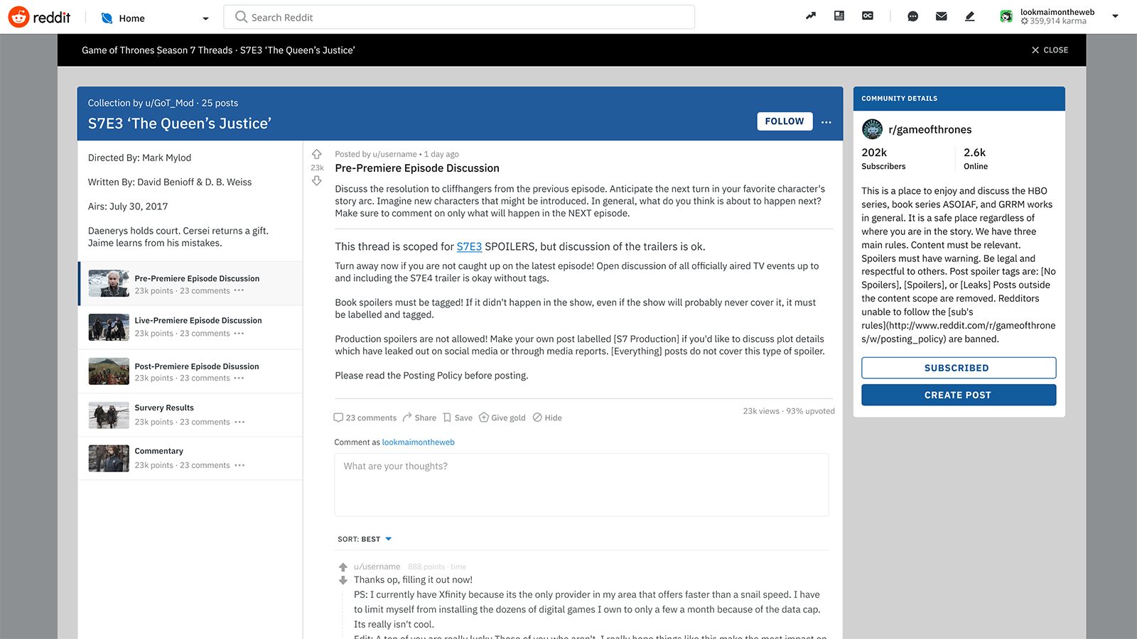Open more options for Survery Results item
Image resolution: width=1137 pixels, height=639 pixels.
pos(239,422)
